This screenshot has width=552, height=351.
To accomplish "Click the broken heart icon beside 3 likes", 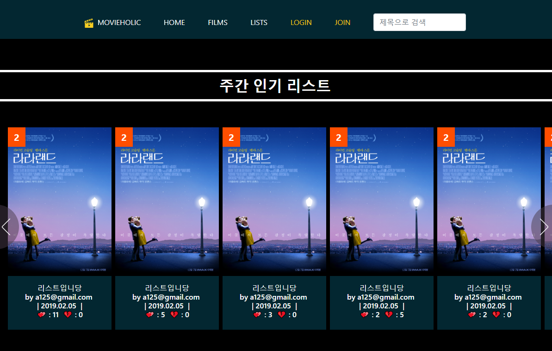I will [282, 315].
